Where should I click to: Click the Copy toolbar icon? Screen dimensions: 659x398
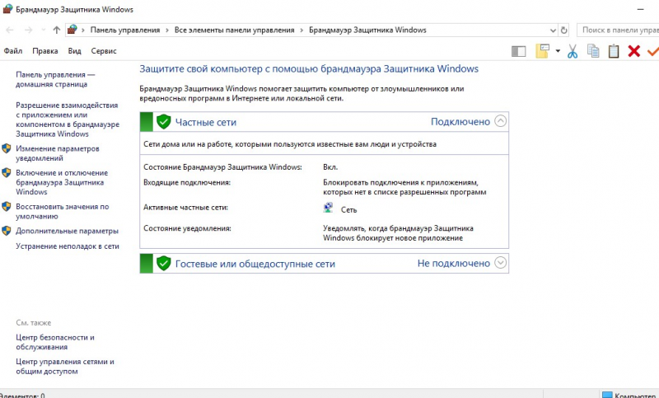[593, 51]
